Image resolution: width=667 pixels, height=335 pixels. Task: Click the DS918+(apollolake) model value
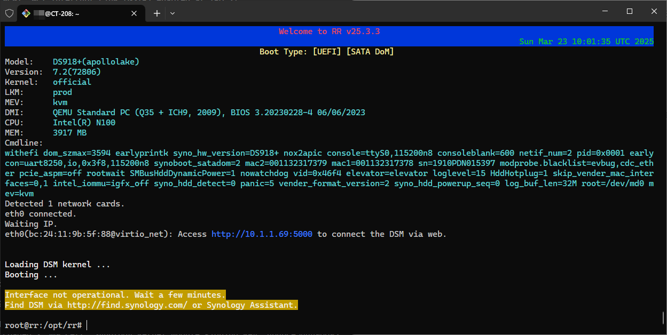pos(96,62)
